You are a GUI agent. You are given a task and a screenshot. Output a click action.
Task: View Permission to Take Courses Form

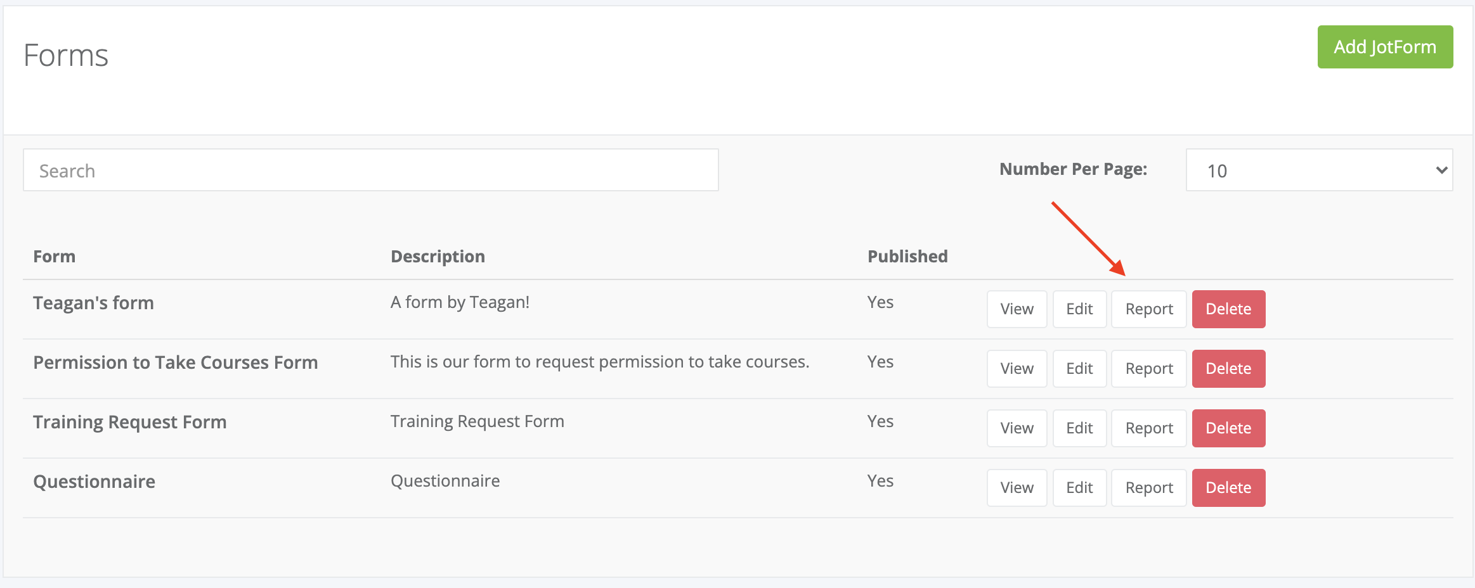[x=1017, y=369]
